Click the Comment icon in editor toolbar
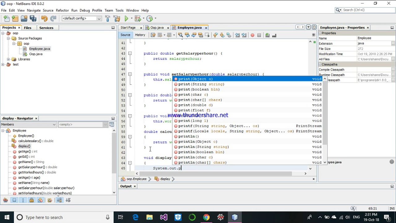The height and width of the screenshot is (223, 396). [x=268, y=35]
